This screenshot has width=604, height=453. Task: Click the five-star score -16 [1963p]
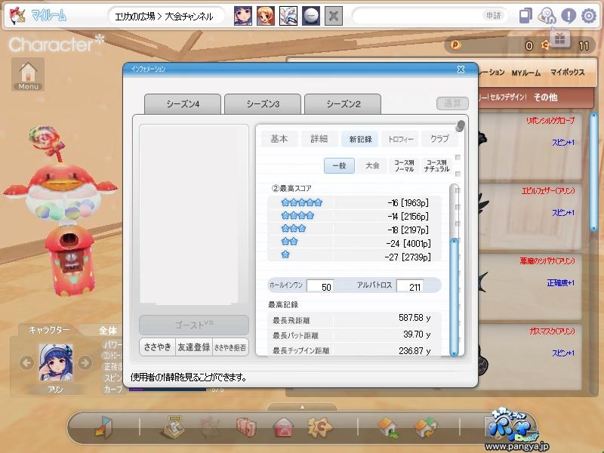pos(408,202)
